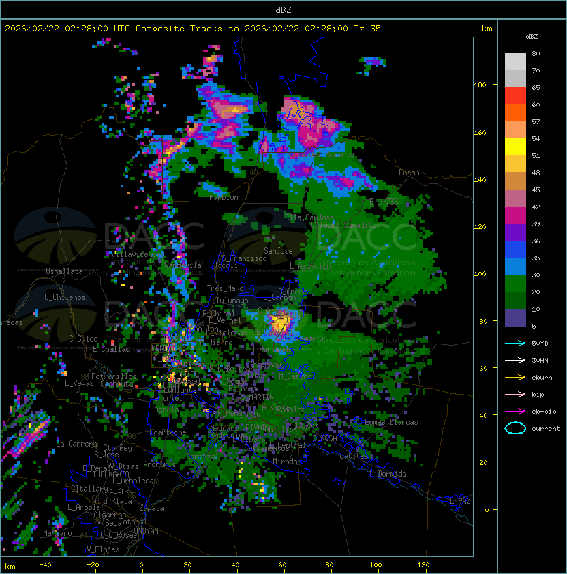Click the Zapata map label
The image size is (567, 574).
point(151,508)
